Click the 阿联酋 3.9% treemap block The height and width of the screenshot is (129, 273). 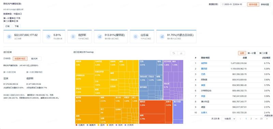tap(84, 67)
